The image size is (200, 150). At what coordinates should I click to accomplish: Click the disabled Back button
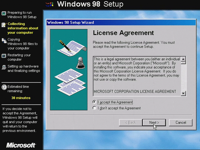click(131, 122)
